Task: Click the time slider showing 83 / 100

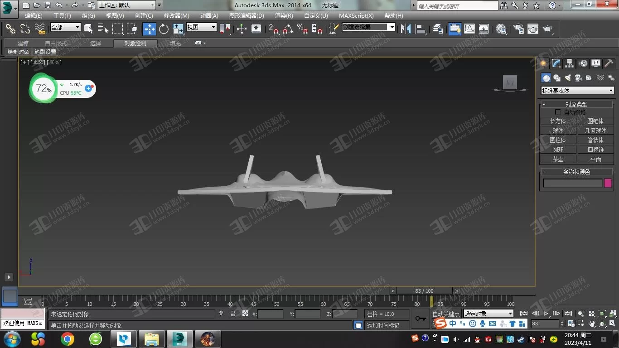Action: 424,291
